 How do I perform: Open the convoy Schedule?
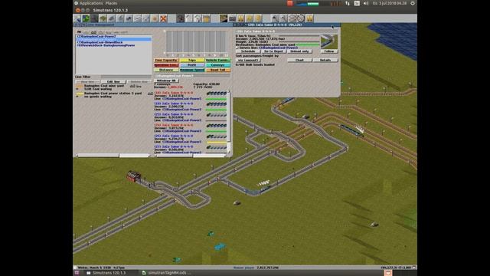[248, 51]
